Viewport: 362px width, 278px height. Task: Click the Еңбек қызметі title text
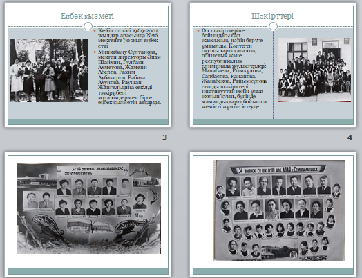(x=87, y=16)
